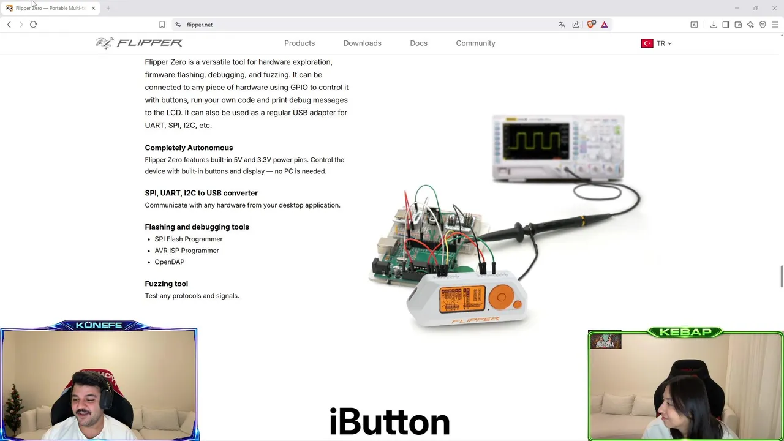
Task: Maximize the browser window
Action: tap(756, 8)
